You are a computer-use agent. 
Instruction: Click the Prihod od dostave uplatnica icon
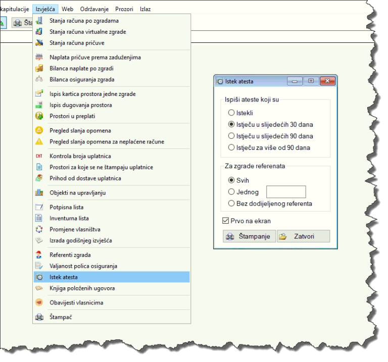pyautogui.click(x=39, y=178)
